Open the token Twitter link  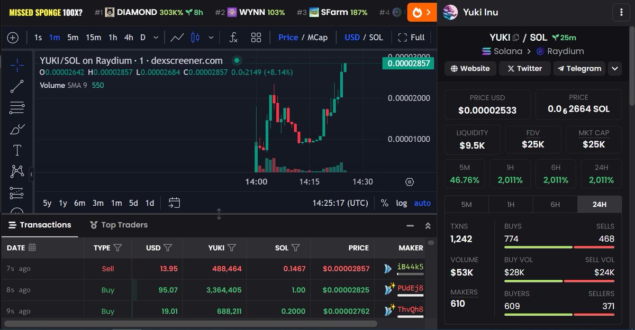524,68
